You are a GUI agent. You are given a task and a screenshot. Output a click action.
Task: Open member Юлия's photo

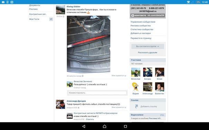pos(160,72)
